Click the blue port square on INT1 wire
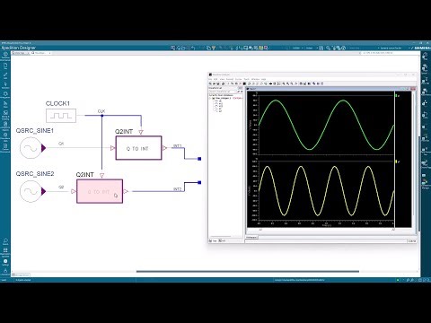The width and height of the screenshot is (431, 323). tap(199, 159)
